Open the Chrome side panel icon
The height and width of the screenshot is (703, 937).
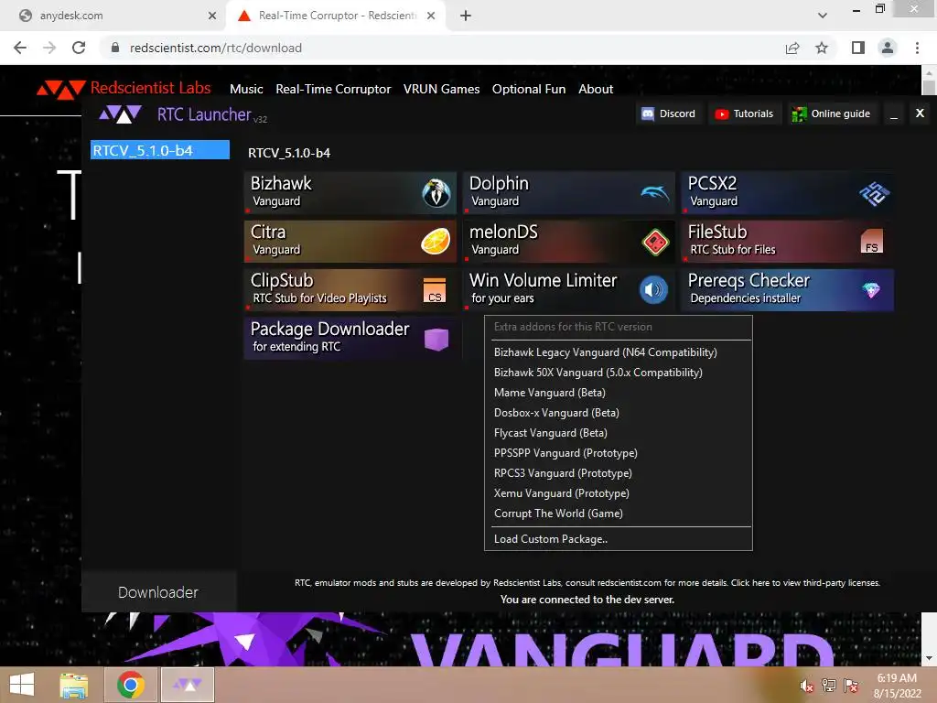tap(858, 48)
